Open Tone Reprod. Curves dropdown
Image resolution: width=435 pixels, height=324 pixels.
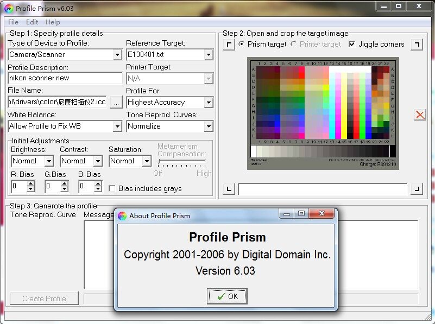coord(209,126)
